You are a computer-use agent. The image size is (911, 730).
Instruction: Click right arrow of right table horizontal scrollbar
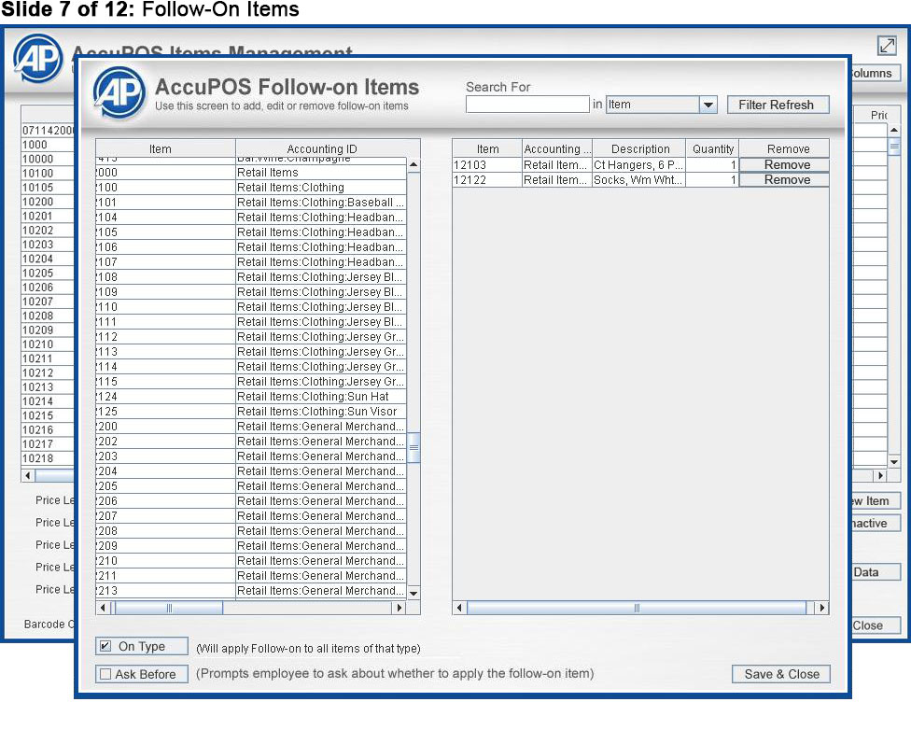tap(821, 608)
